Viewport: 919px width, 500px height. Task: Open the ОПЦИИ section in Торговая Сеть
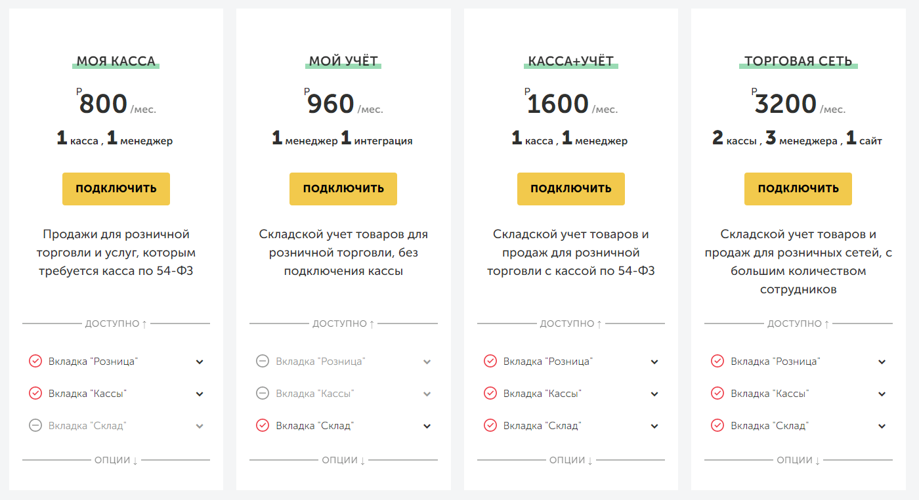tap(798, 460)
